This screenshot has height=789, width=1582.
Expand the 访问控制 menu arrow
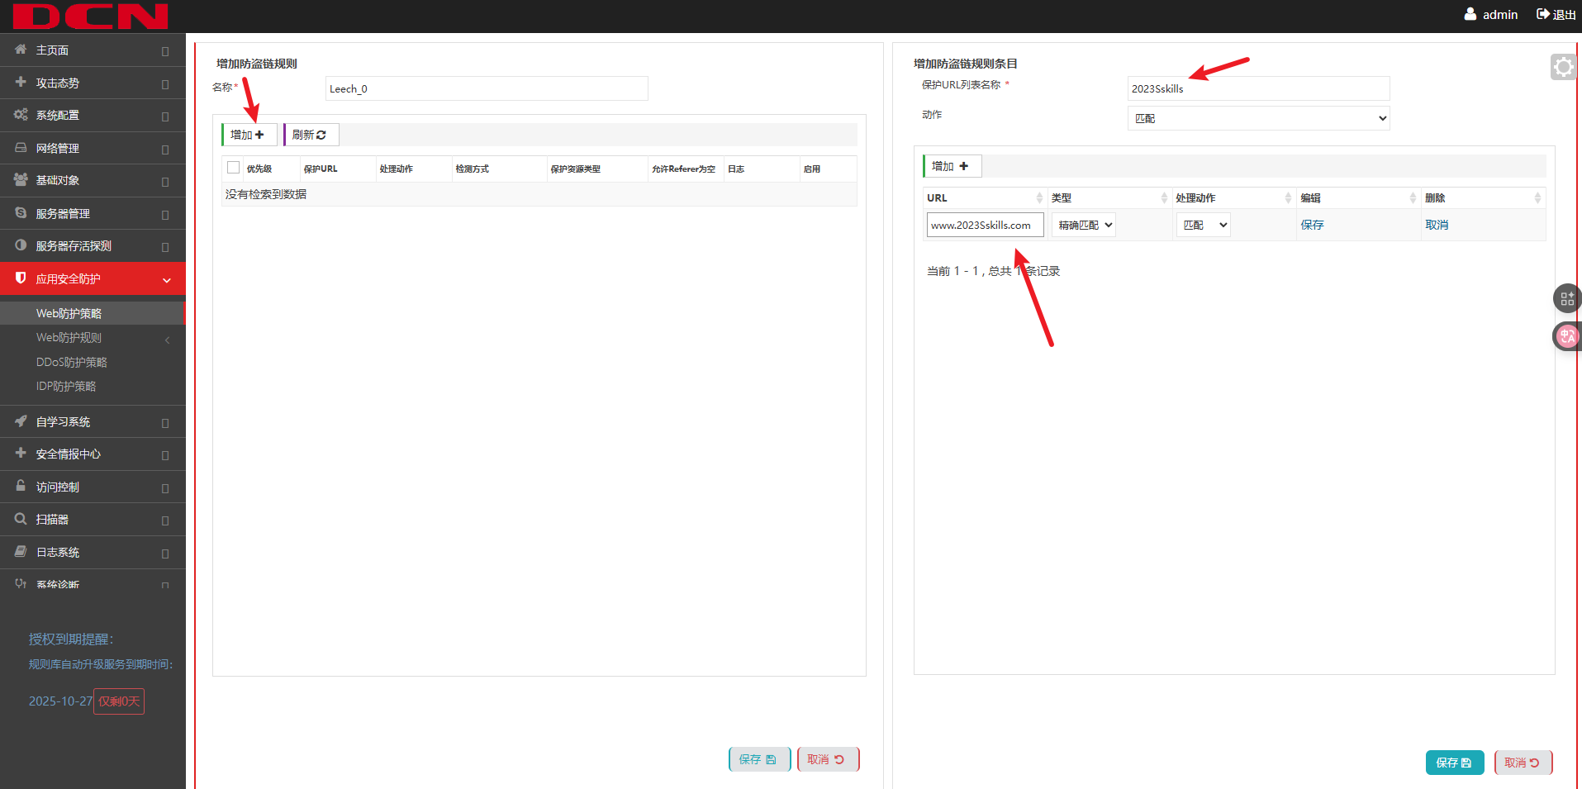point(165,488)
